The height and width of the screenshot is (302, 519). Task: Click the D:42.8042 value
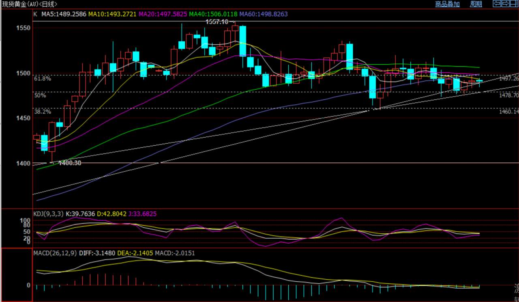(112, 213)
